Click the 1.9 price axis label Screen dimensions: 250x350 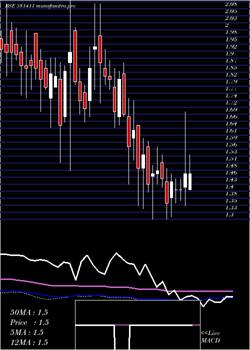click(229, 53)
